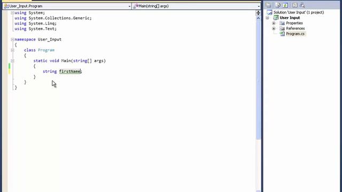342x192 pixels.
Task: Click the 'args' parameter in the Main signature
Action: pyautogui.click(x=99, y=61)
